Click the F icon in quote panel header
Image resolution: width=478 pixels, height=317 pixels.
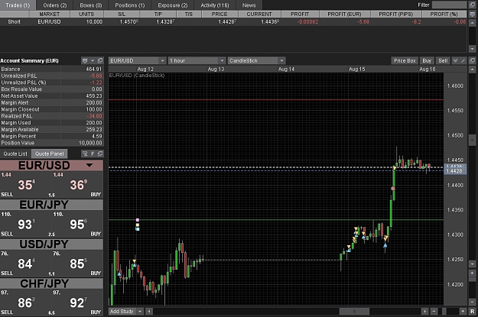click(x=93, y=154)
